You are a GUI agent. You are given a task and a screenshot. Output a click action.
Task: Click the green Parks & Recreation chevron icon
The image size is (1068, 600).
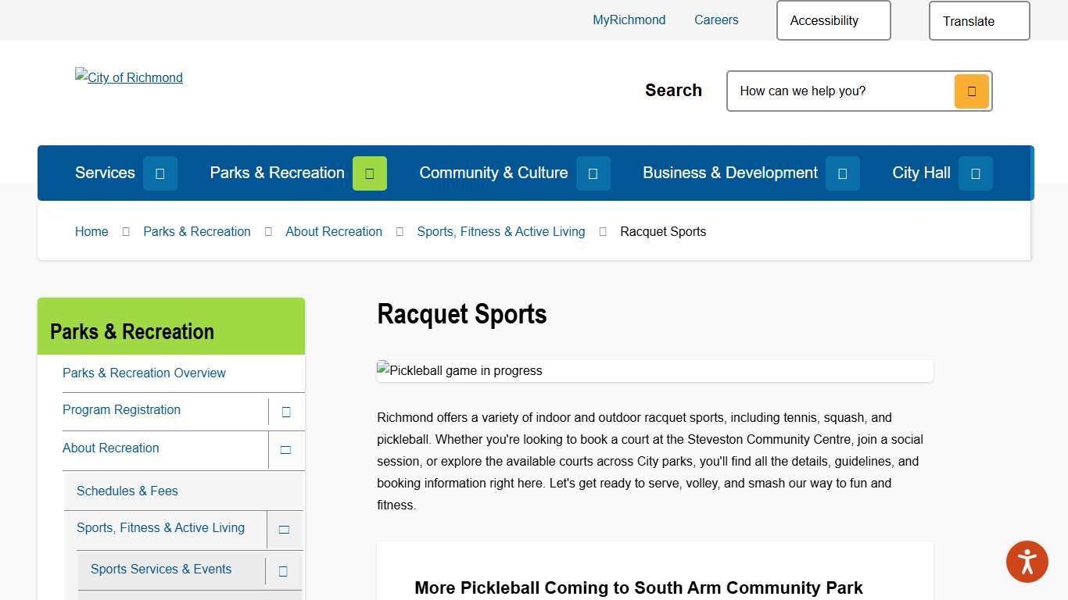point(368,173)
